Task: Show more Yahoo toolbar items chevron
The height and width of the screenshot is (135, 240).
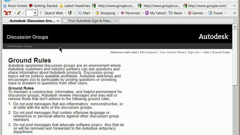Action: (x=234, y=13)
